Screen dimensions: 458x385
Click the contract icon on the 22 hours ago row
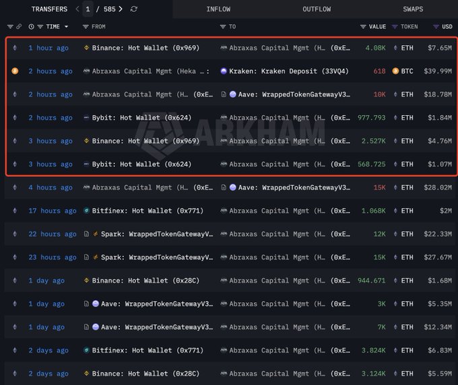coord(86,234)
